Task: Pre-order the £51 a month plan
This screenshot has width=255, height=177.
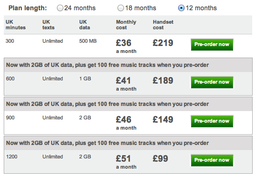Action: [x=212, y=160]
